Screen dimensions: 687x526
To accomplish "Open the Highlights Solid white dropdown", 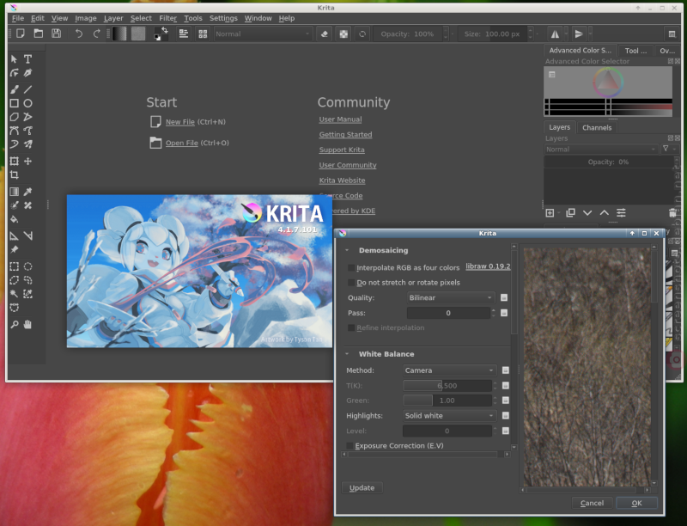I will point(450,415).
